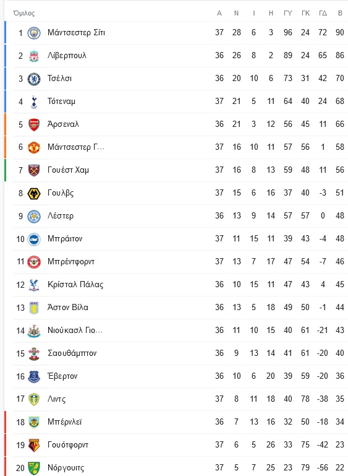Open the Κρίσταλ Πάλας team page
This screenshot has height=476, width=348.
click(75, 285)
